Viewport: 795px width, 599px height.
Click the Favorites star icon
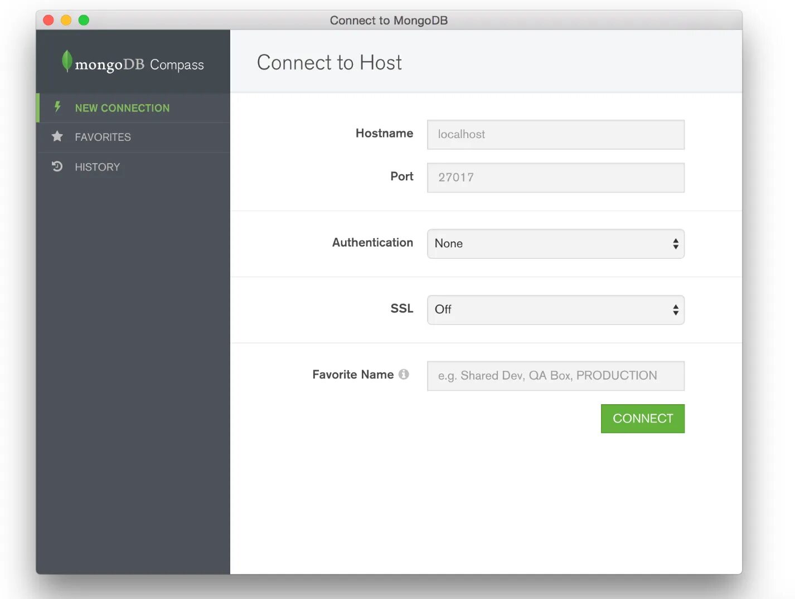point(57,136)
